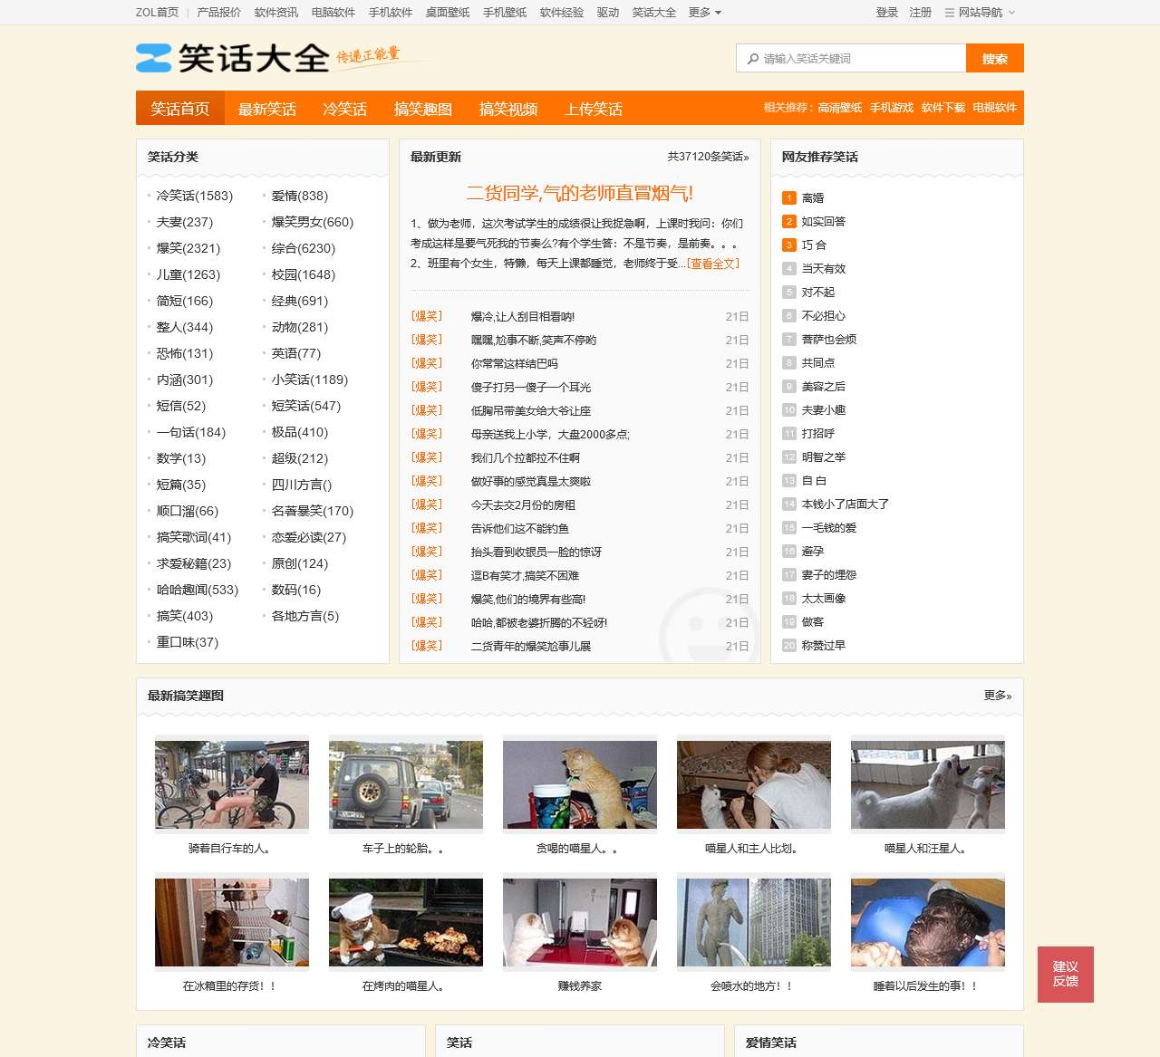Open the 登录 link
Image resolution: width=1160 pixels, height=1057 pixels.
[887, 13]
